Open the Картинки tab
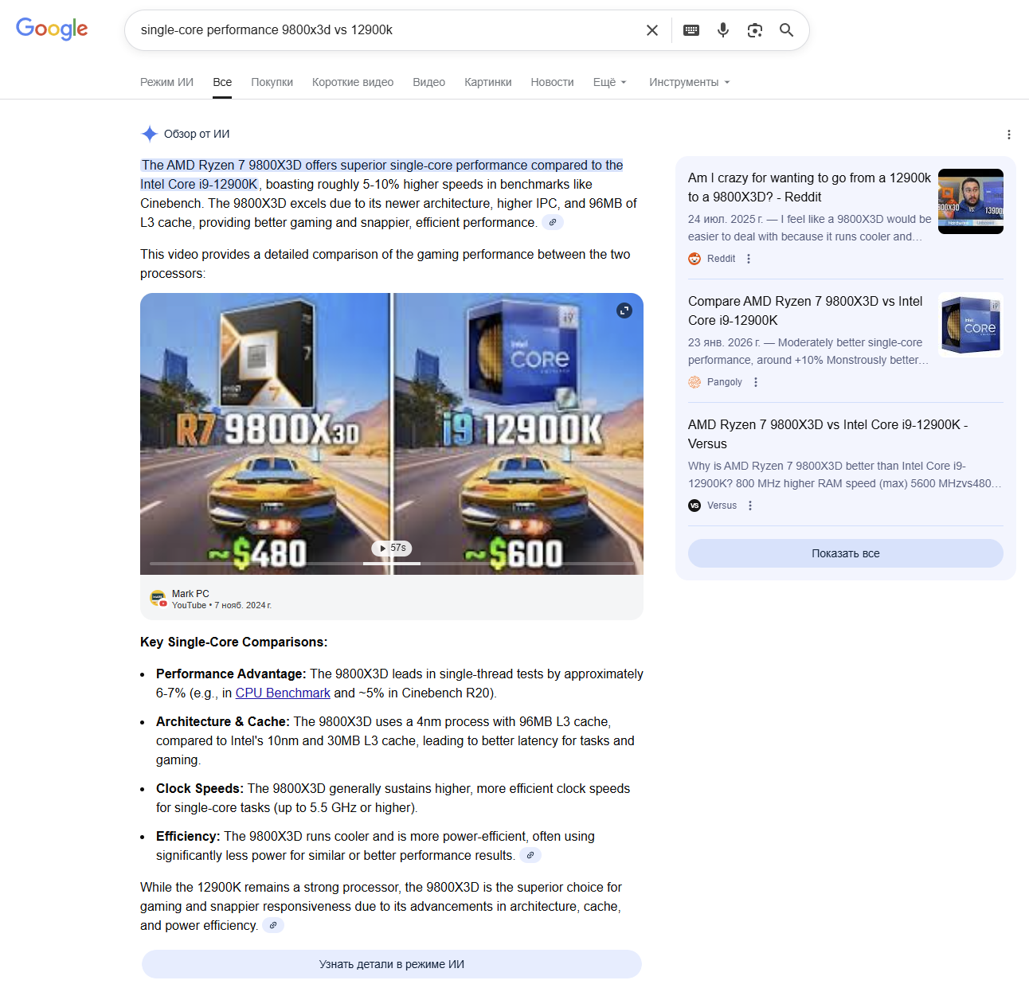The width and height of the screenshot is (1029, 988). tap(488, 82)
